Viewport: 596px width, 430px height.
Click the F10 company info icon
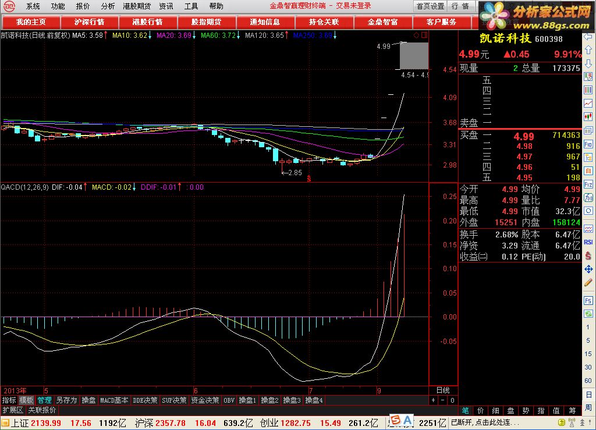[588, 144]
